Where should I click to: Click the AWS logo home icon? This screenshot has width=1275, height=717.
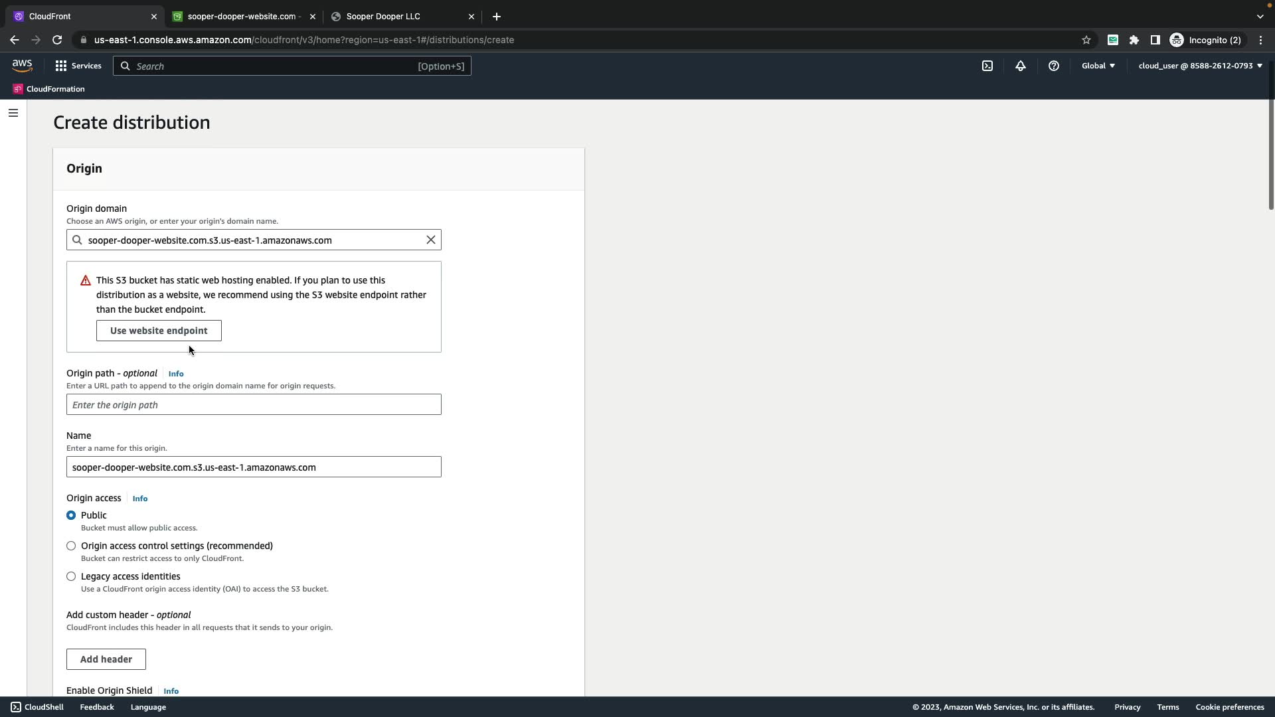pos(22,66)
